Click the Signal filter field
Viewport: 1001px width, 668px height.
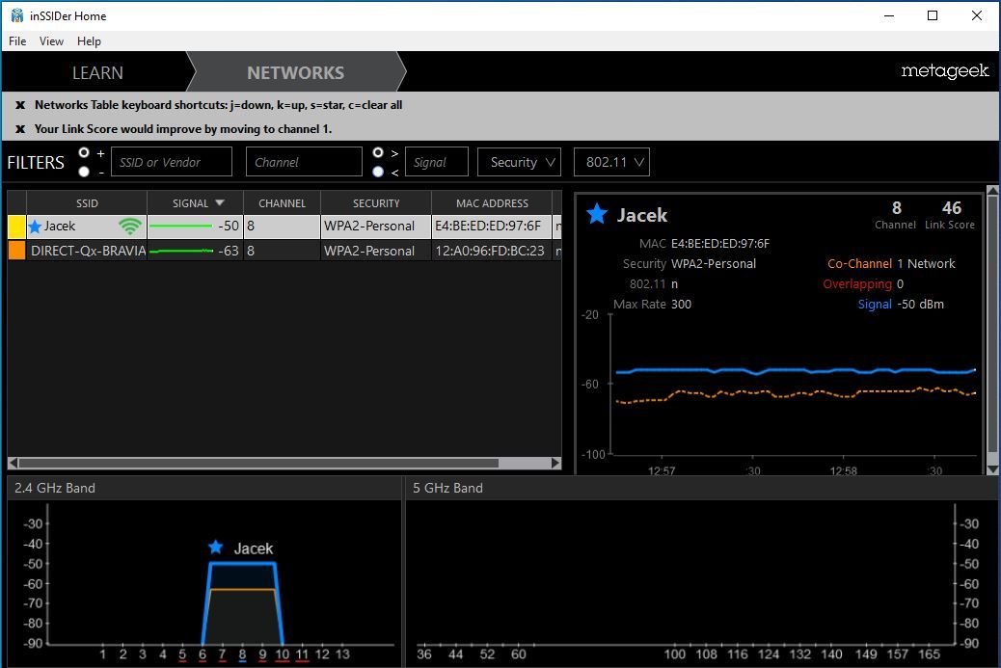pos(437,162)
